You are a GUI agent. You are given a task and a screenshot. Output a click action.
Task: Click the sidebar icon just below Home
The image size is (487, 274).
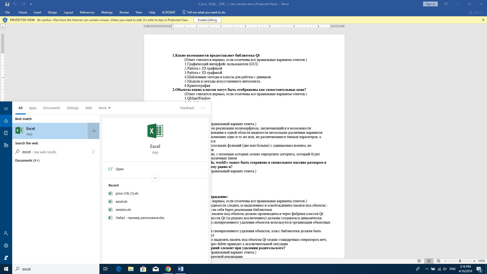[x=6, y=133]
